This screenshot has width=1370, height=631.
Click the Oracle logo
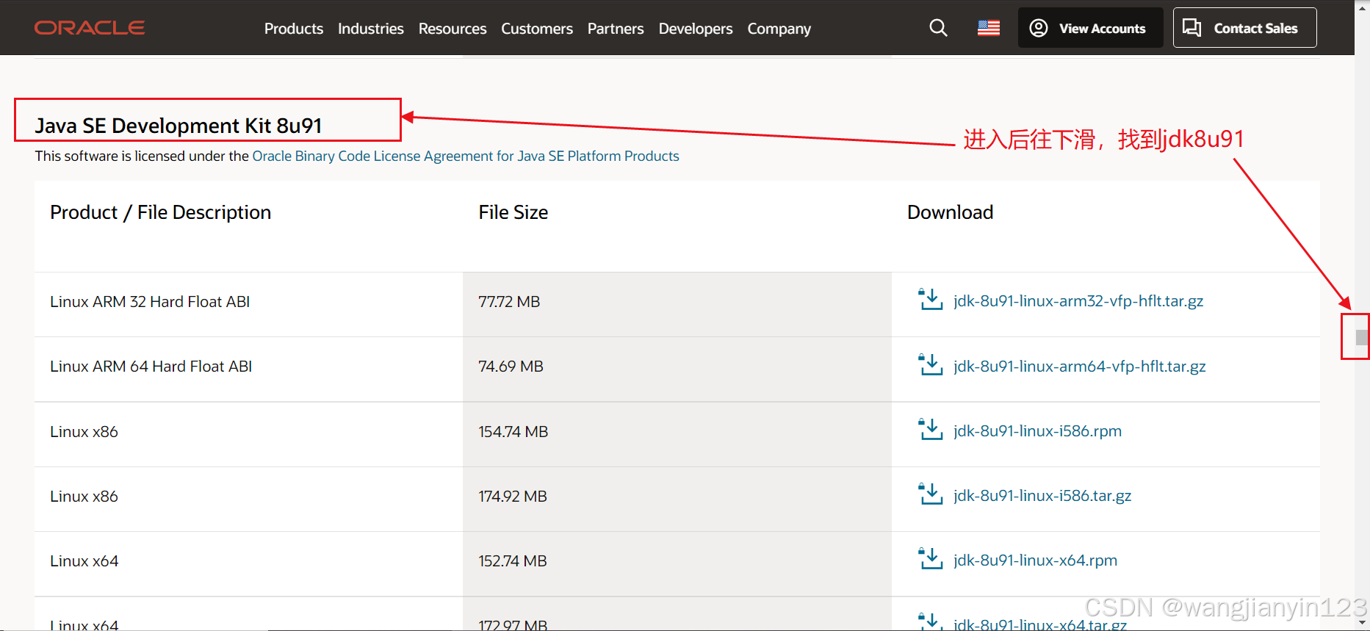coord(90,28)
